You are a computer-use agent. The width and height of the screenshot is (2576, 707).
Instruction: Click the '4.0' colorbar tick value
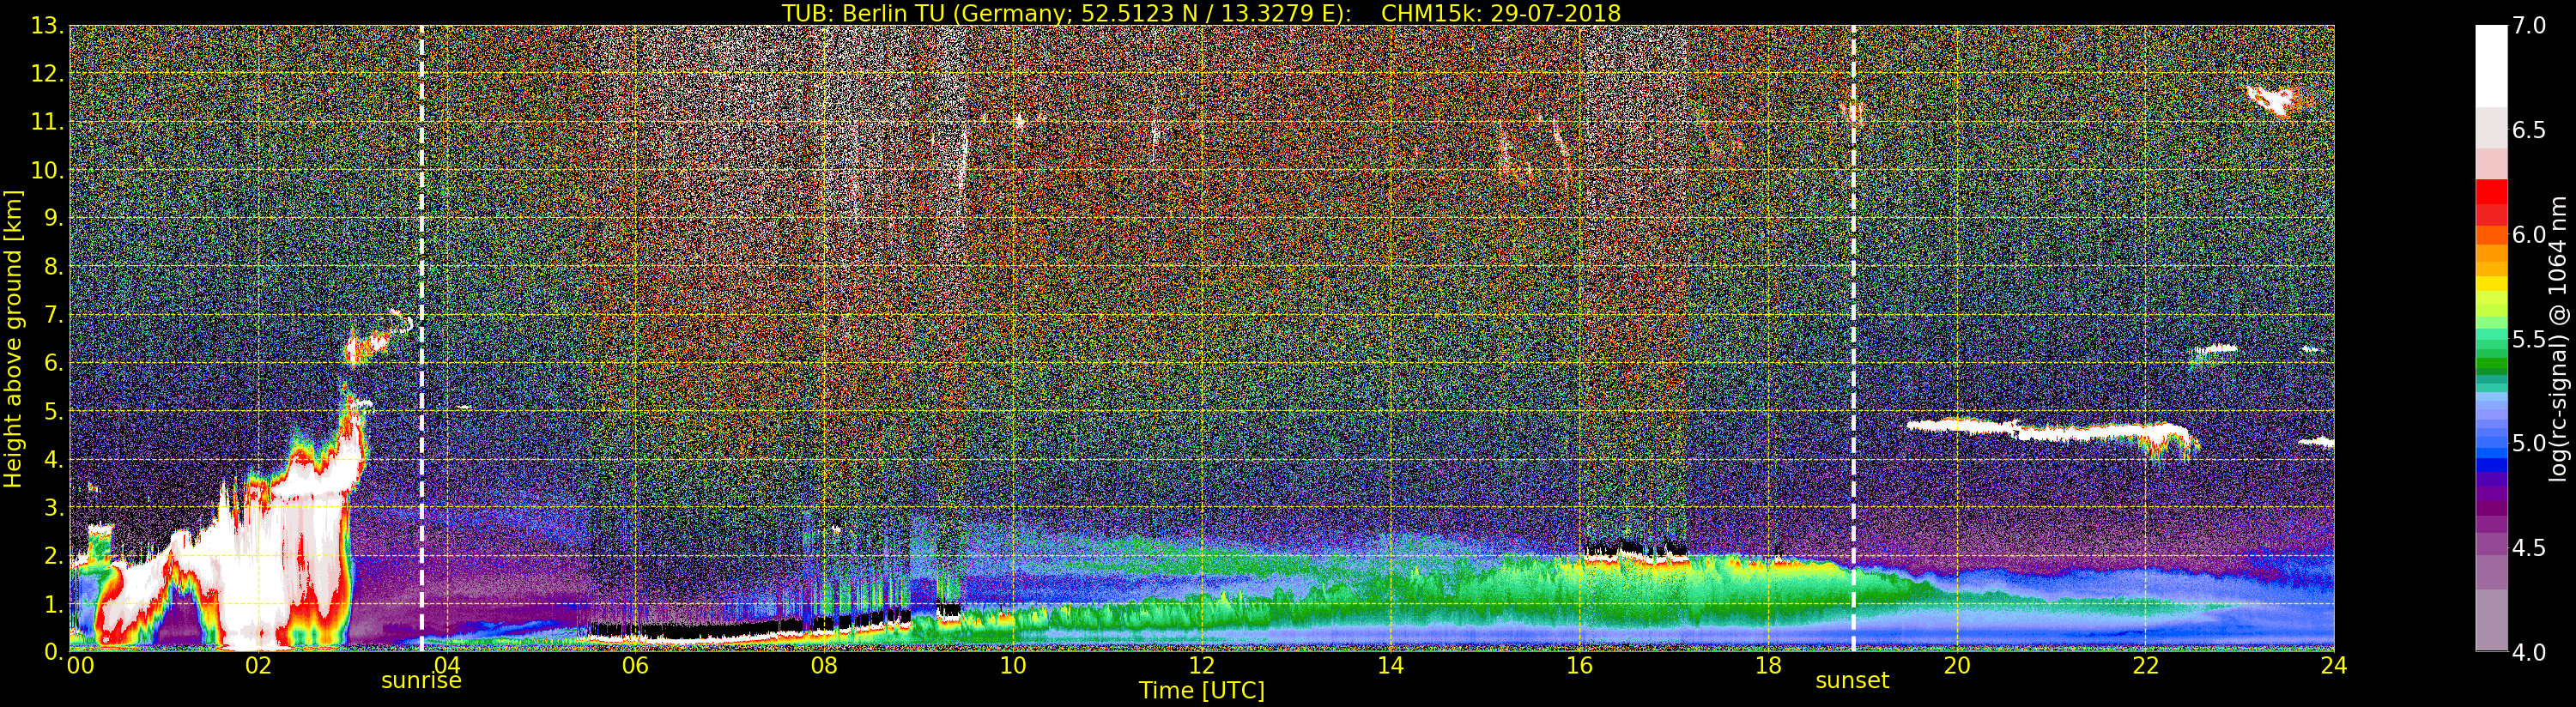pyautogui.click(x=2529, y=652)
